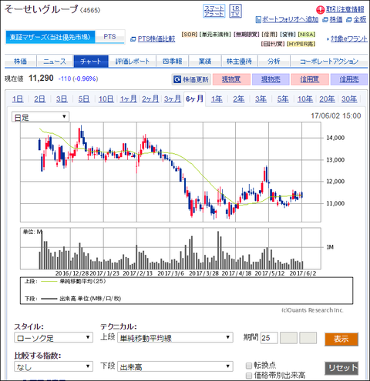Open 取引注意情報 link
Image resolution: width=370 pixels, height=381 pixels.
345,10
